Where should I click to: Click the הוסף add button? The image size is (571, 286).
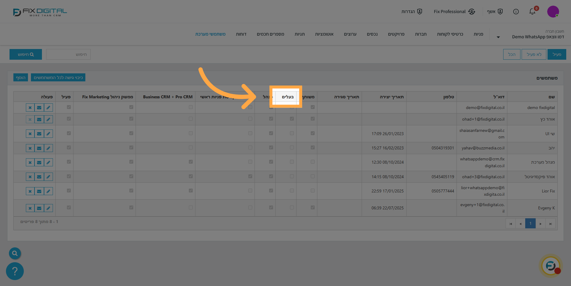pos(21,78)
